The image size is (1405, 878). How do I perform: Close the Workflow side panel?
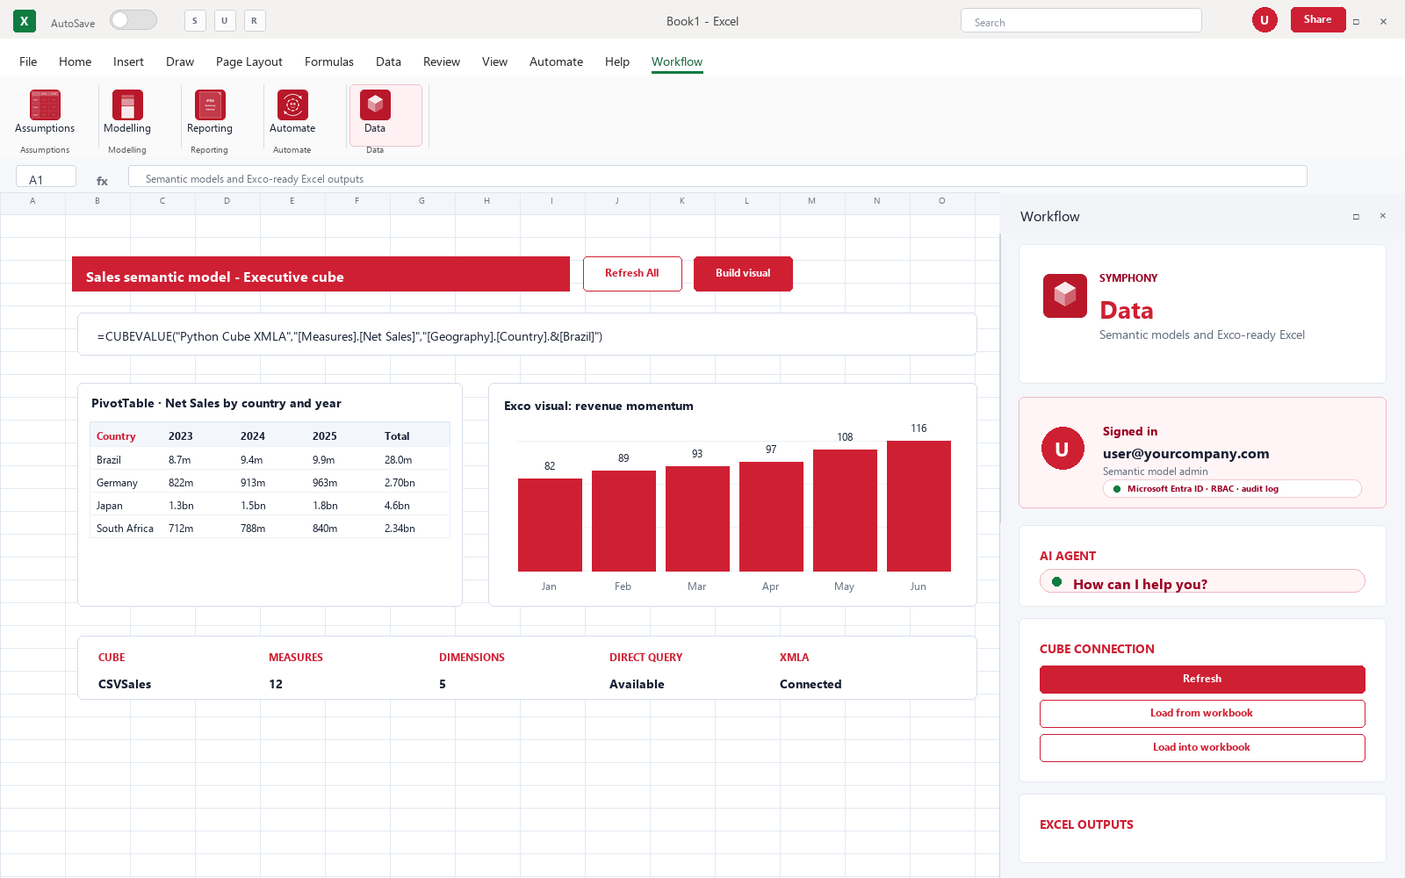pos(1382,216)
